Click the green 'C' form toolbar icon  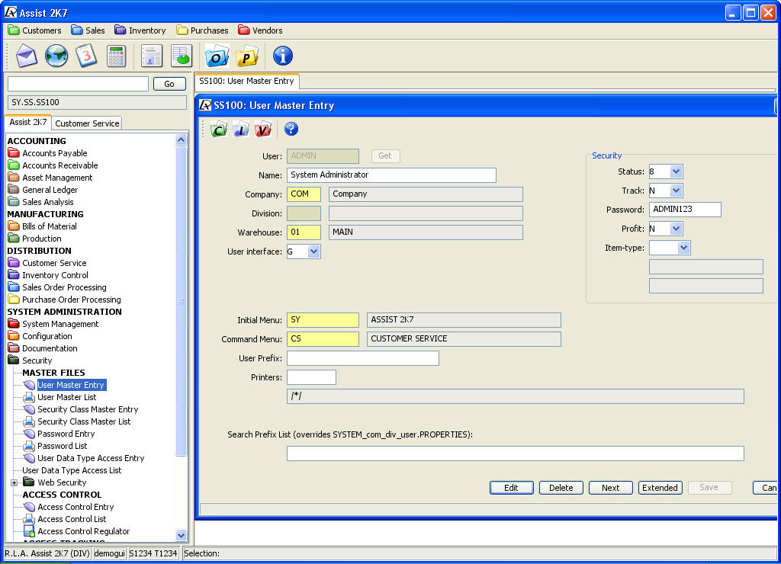(219, 130)
